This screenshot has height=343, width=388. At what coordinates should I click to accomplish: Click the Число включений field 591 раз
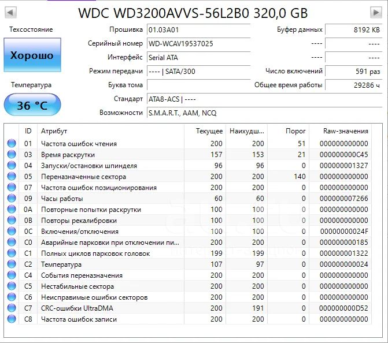click(x=354, y=72)
